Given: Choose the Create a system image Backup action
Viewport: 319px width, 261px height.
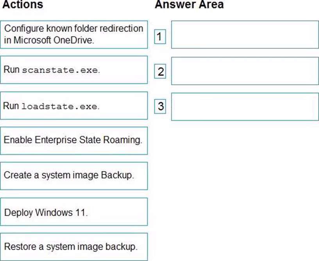Looking at the screenshot, I should 74,175.
